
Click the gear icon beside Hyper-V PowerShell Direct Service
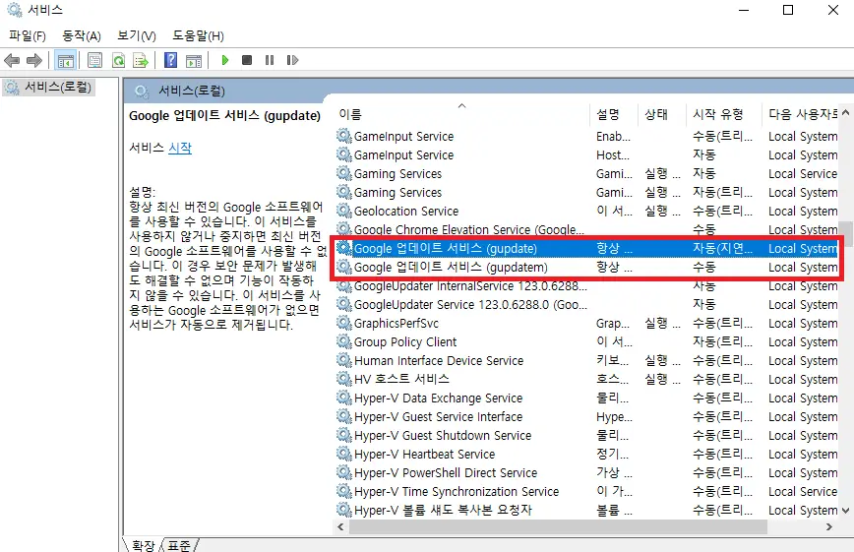pos(343,472)
